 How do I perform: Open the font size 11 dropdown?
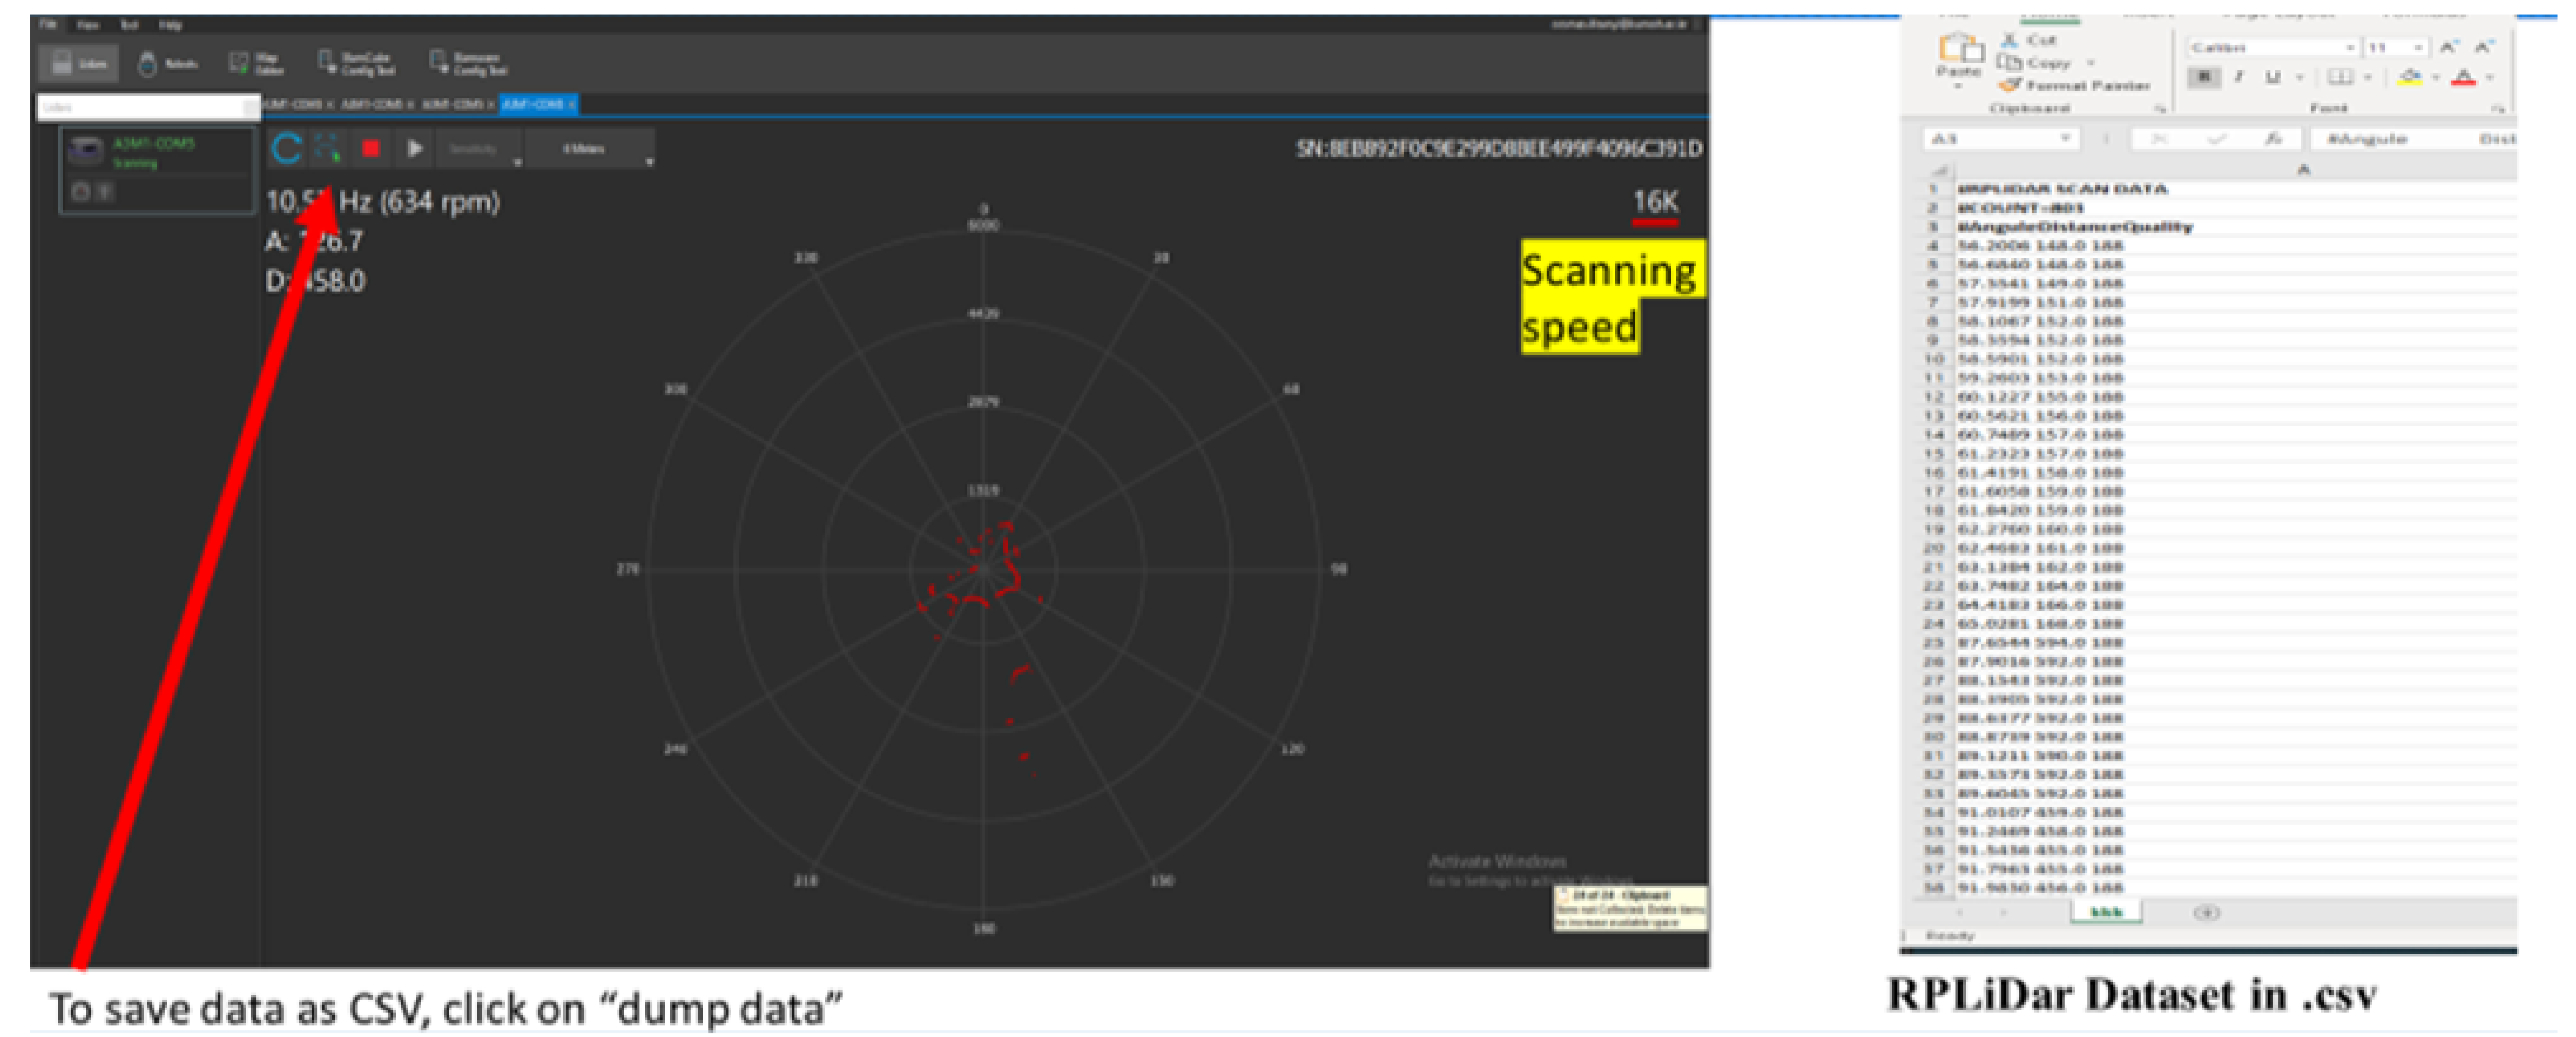(x=2418, y=47)
